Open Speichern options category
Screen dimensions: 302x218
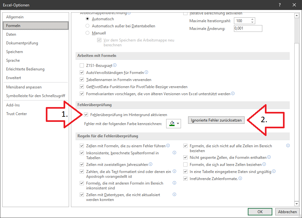click(35, 52)
